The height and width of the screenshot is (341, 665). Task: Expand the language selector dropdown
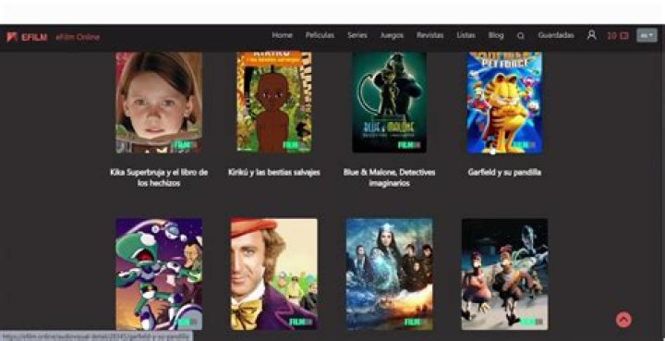(x=647, y=36)
